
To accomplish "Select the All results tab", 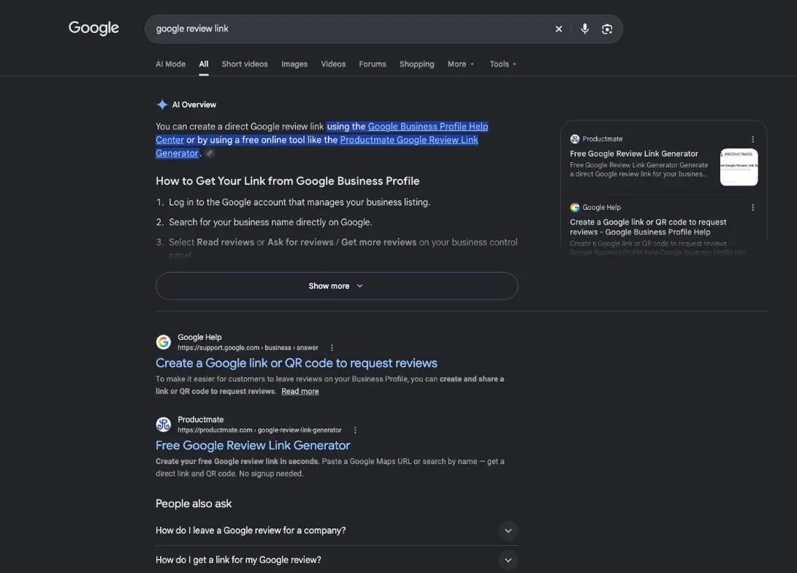I will coord(204,64).
